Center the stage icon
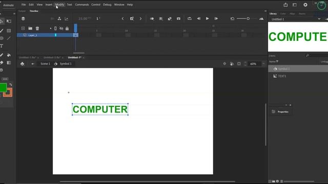Viewport: 328px width, 184px height. pyautogui.click(x=224, y=63)
